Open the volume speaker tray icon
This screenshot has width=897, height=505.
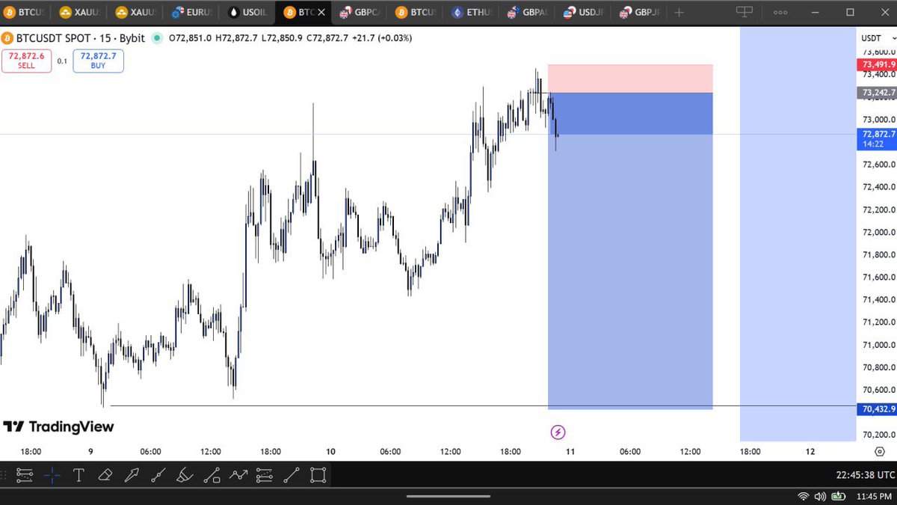[821, 496]
